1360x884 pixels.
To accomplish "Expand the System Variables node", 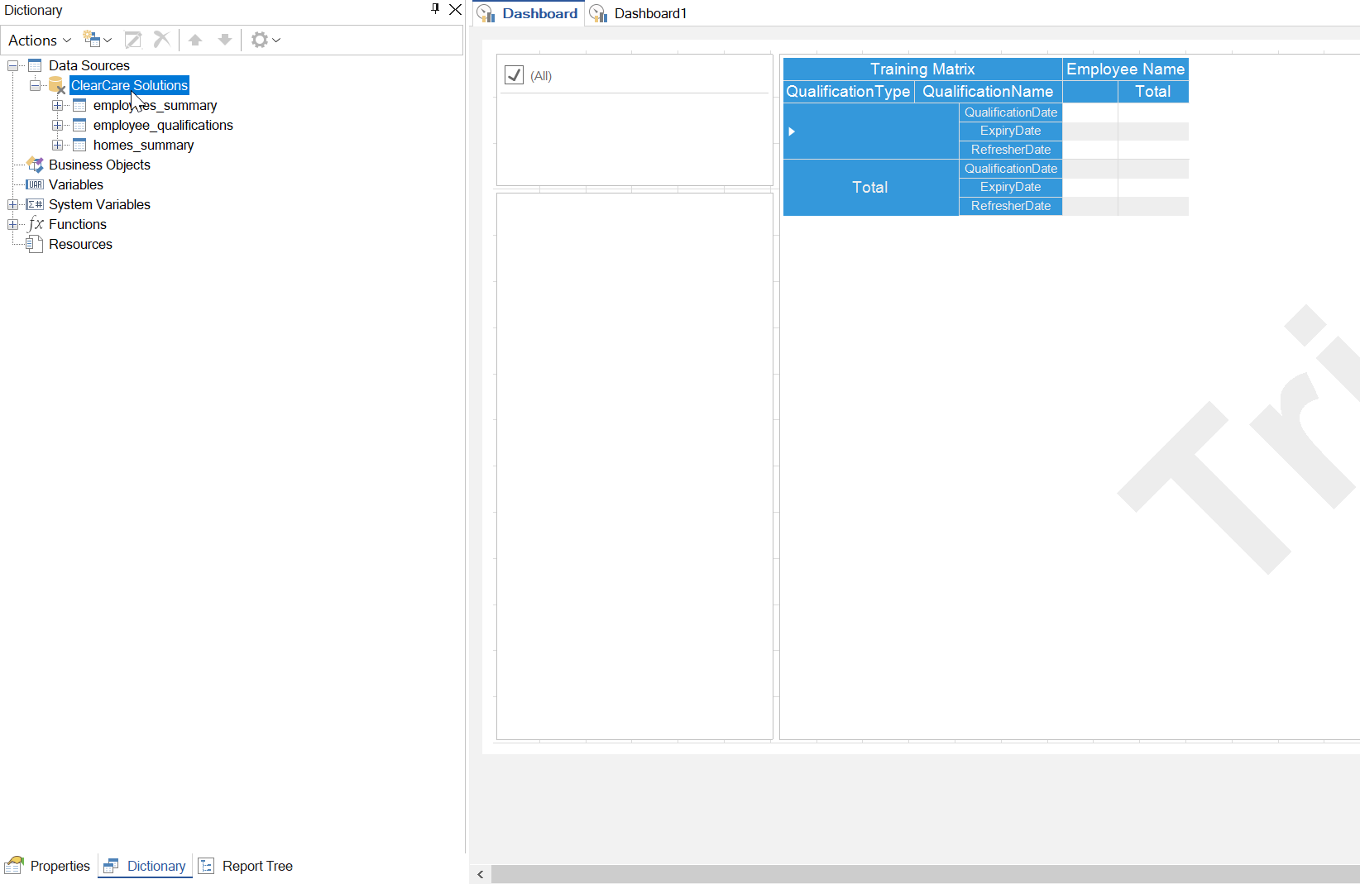I will coord(12,204).
